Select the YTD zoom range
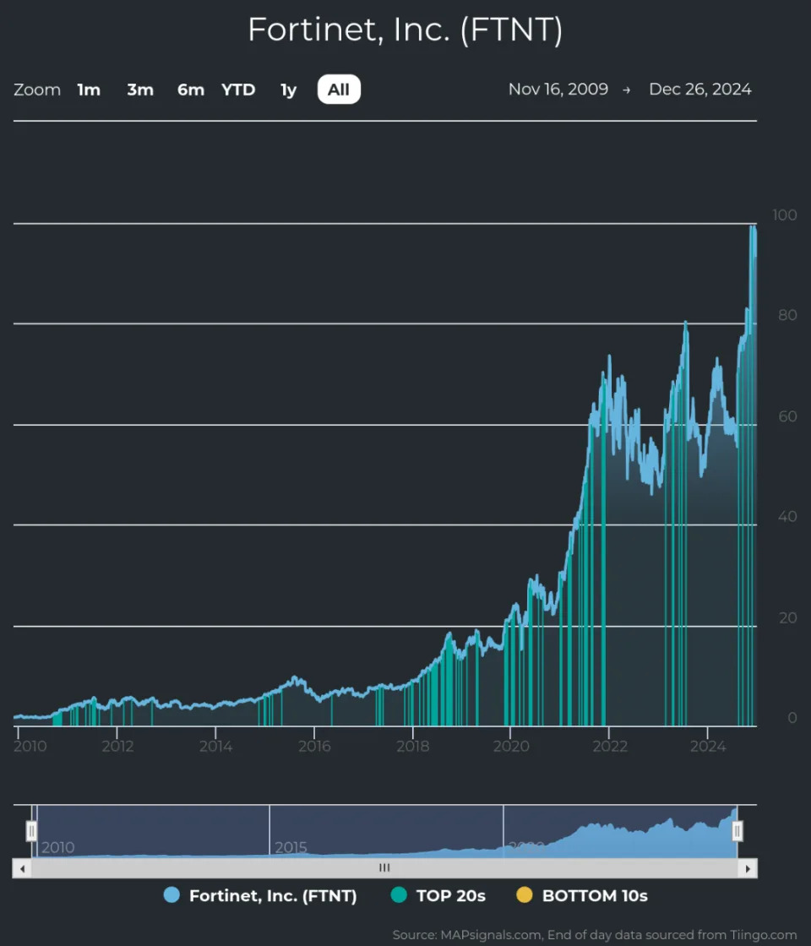Screen dimensions: 811x946 [238, 90]
